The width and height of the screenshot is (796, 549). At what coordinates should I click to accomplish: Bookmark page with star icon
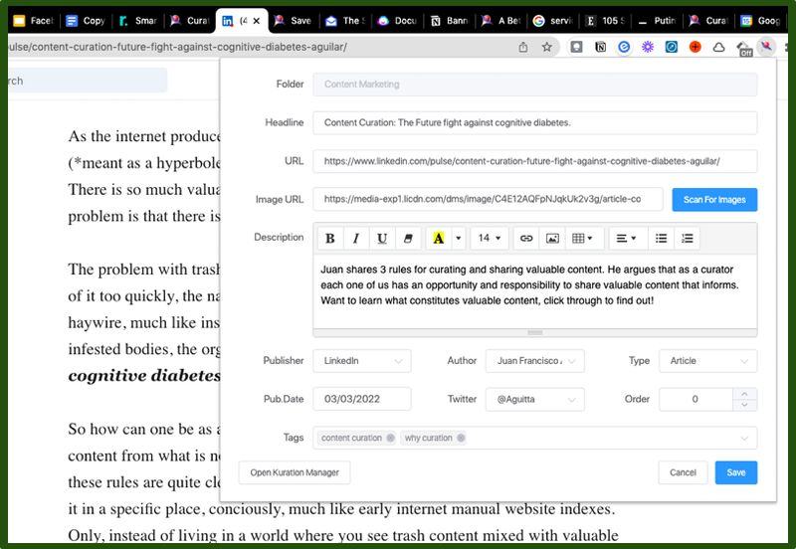pos(546,47)
